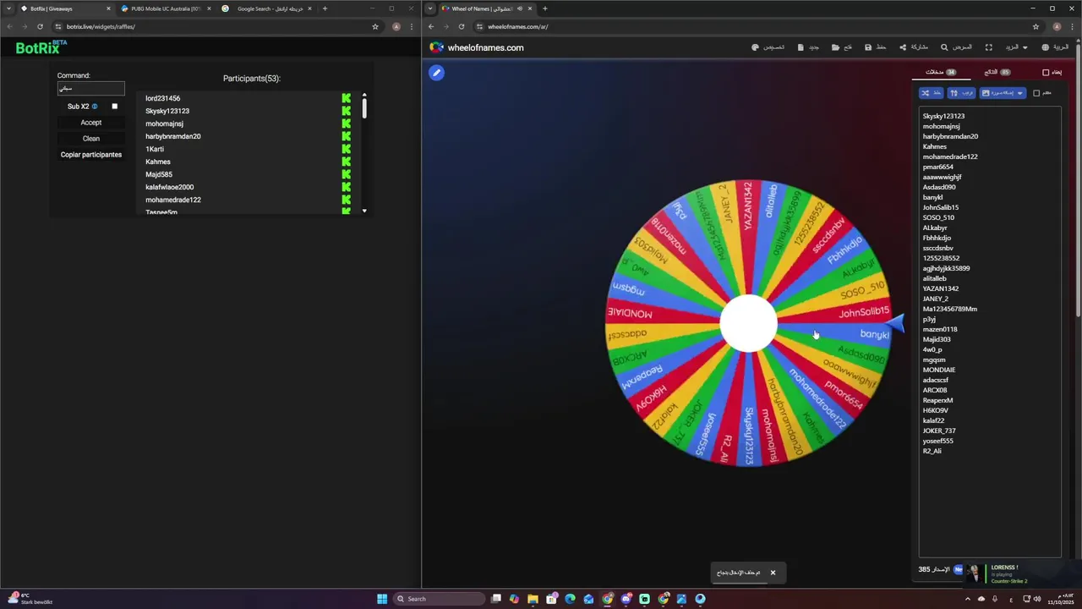1082x609 pixels.
Task: Click the globe language icon
Action: pyautogui.click(x=1046, y=47)
